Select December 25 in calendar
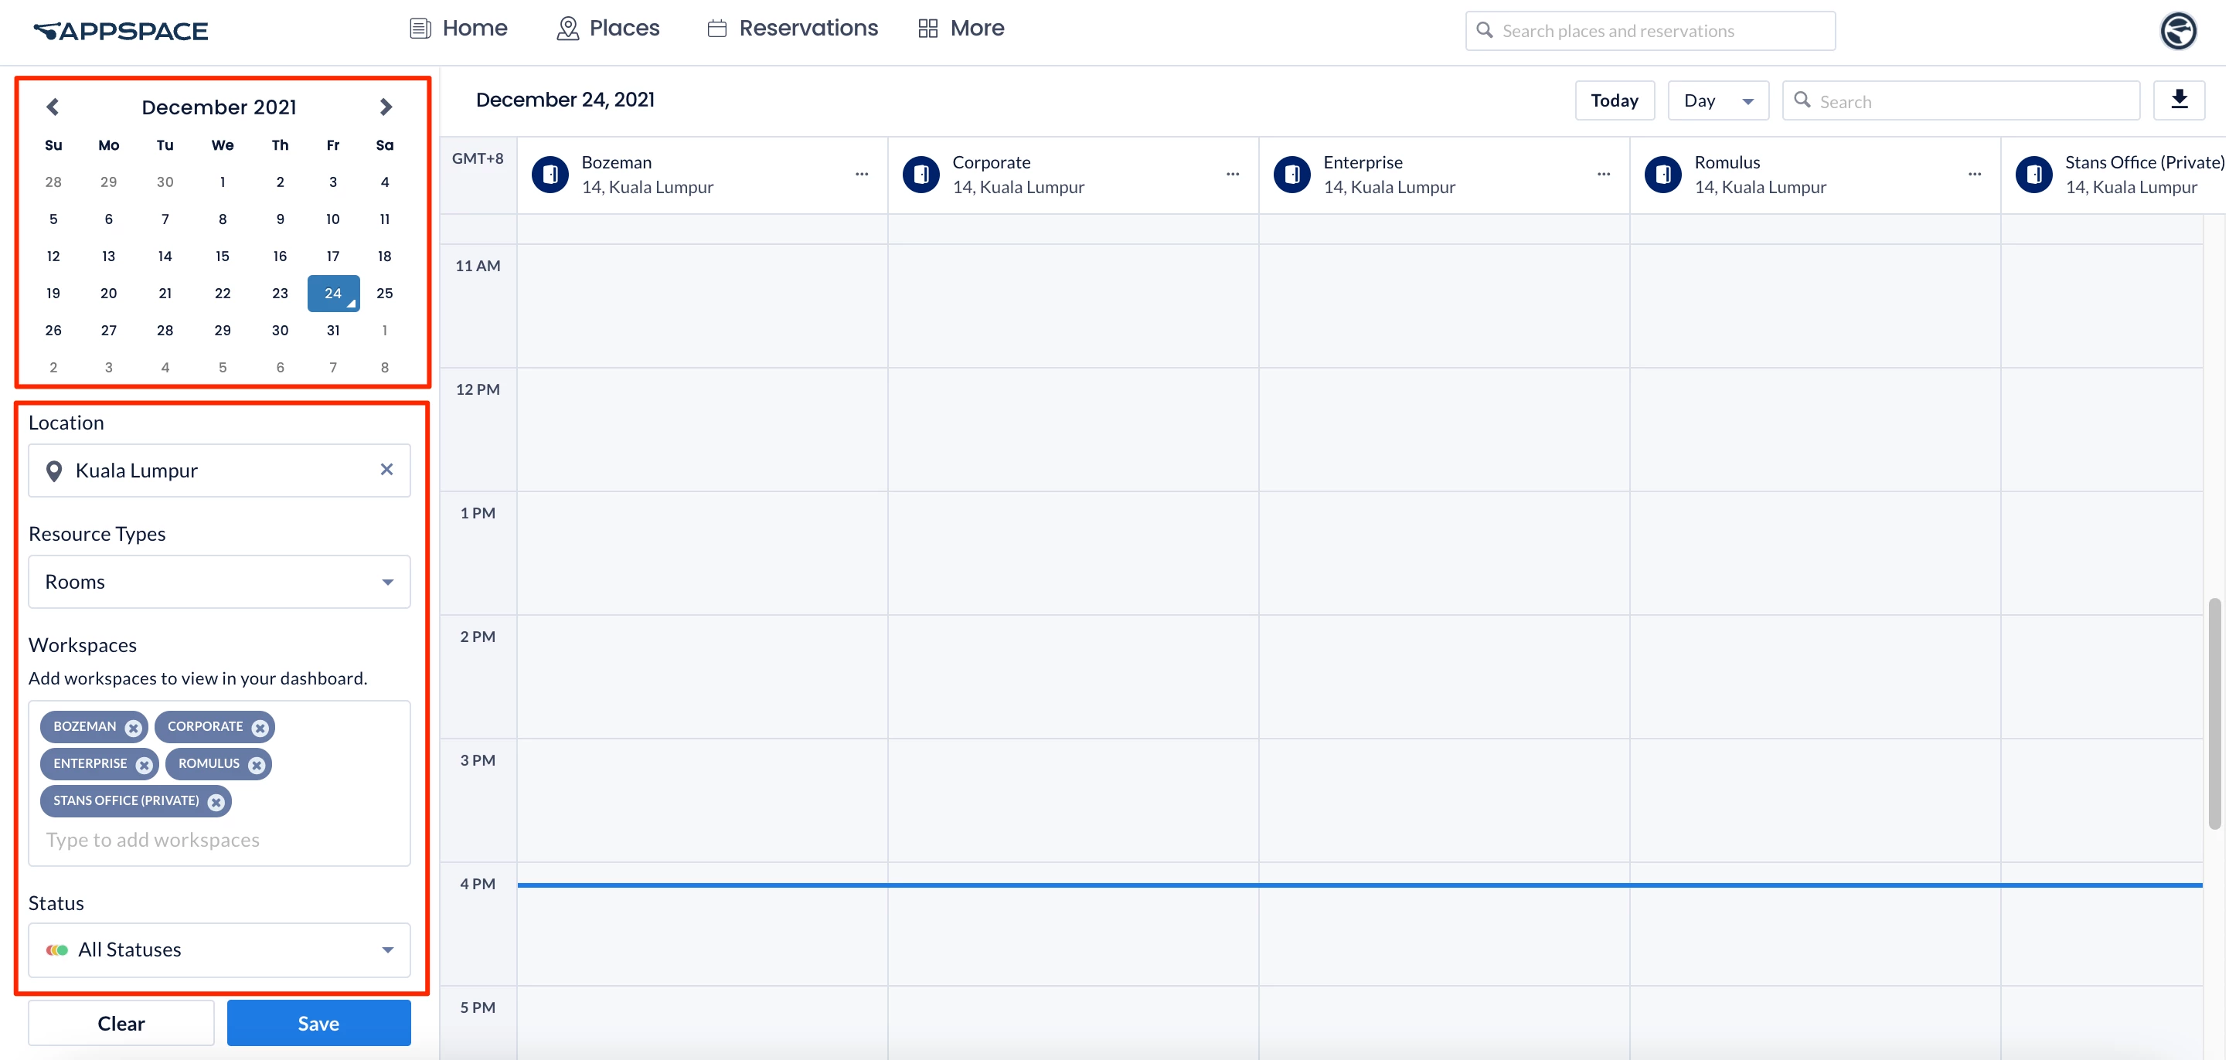The height and width of the screenshot is (1060, 2229). [x=385, y=294]
